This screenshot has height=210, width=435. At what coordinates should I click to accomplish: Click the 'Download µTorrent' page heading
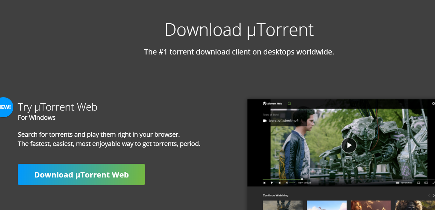(x=239, y=30)
